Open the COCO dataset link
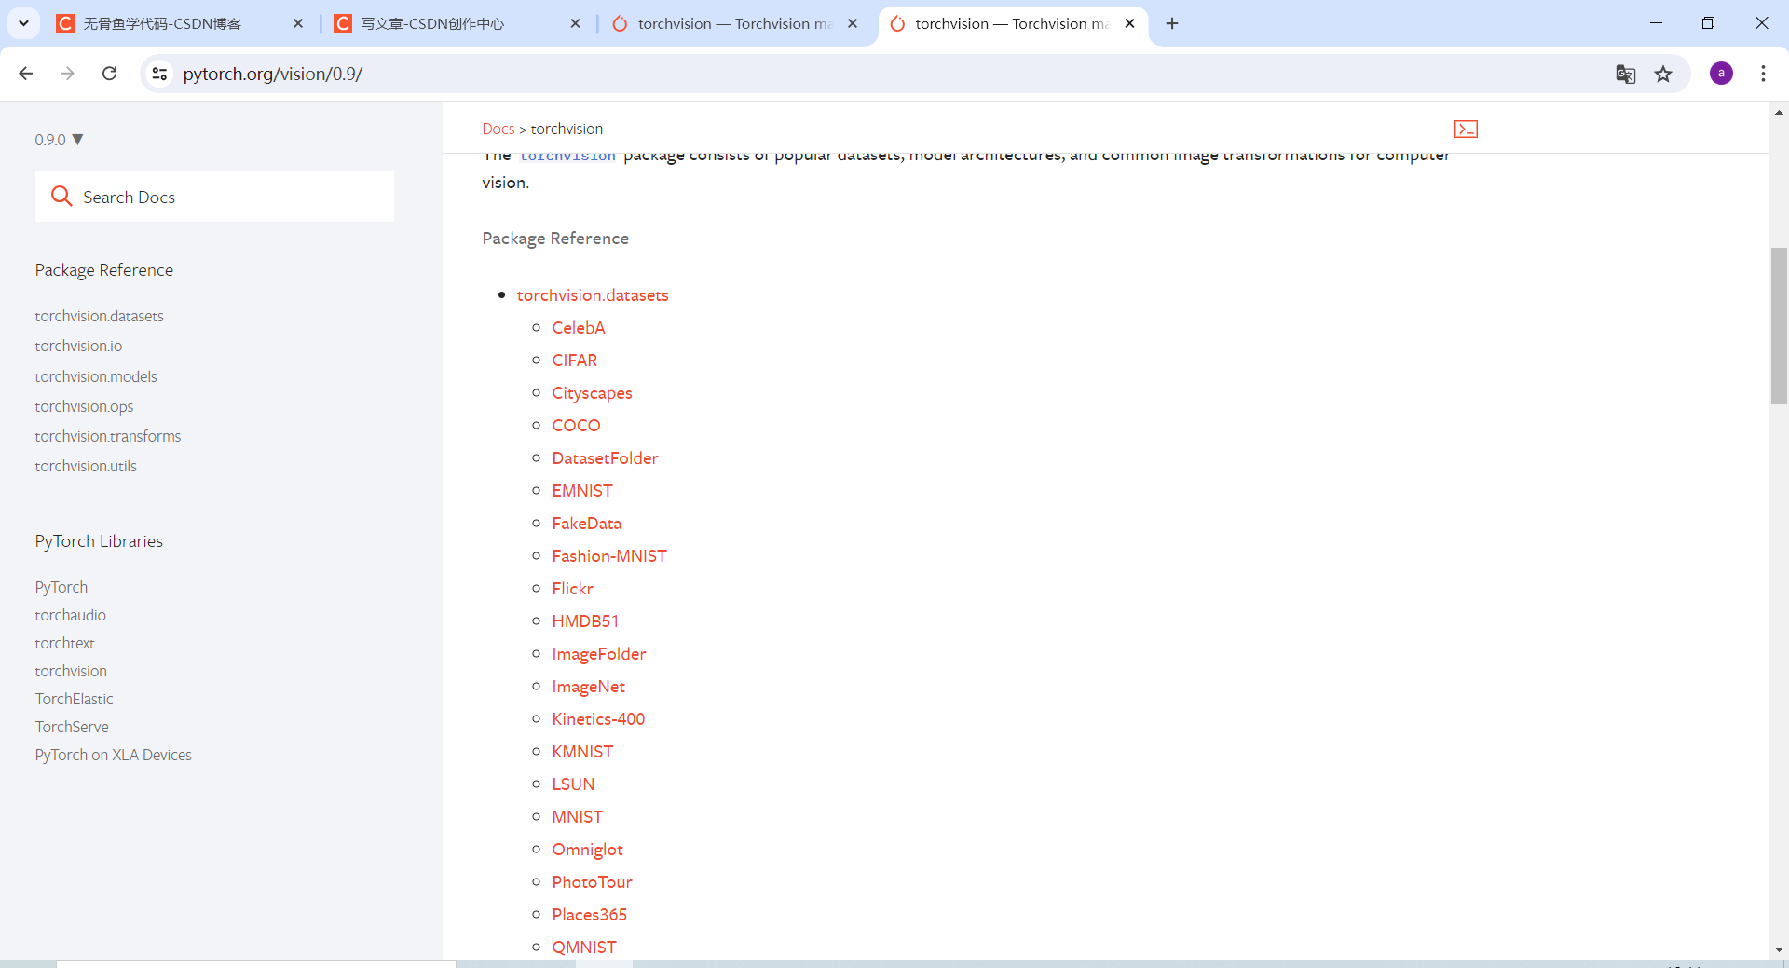 [576, 426]
